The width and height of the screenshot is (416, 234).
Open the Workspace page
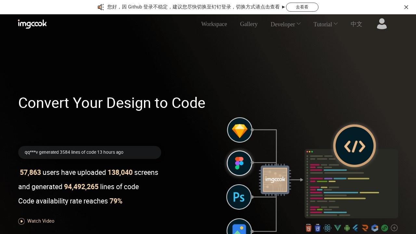point(214,24)
